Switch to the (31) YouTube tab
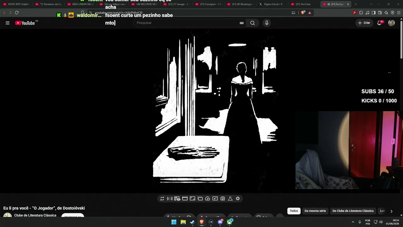 click(x=304, y=4)
